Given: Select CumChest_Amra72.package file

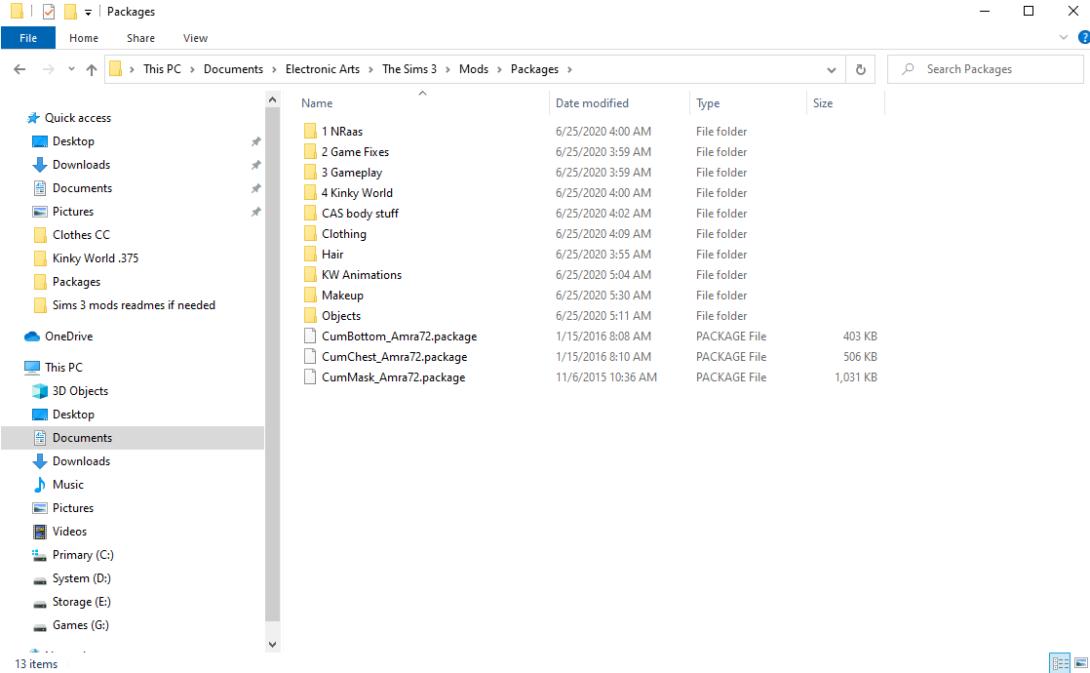Looking at the screenshot, I should tap(394, 357).
